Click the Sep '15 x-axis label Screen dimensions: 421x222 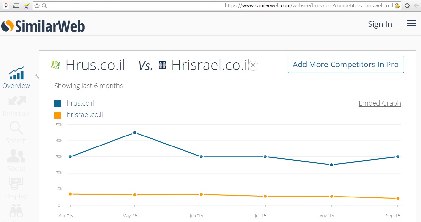tap(393, 216)
